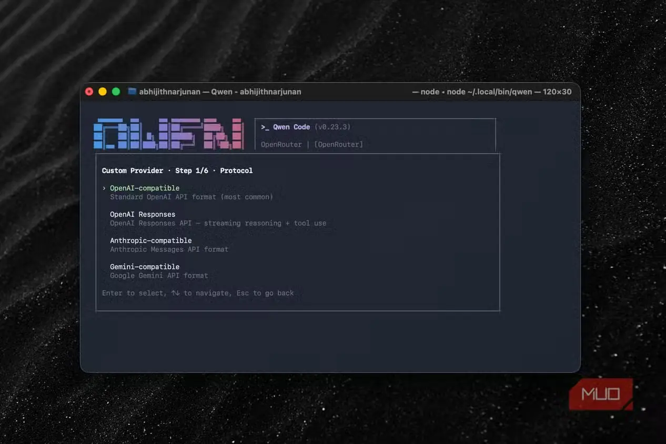Minimize the terminal using yellow button

pyautogui.click(x=103, y=92)
